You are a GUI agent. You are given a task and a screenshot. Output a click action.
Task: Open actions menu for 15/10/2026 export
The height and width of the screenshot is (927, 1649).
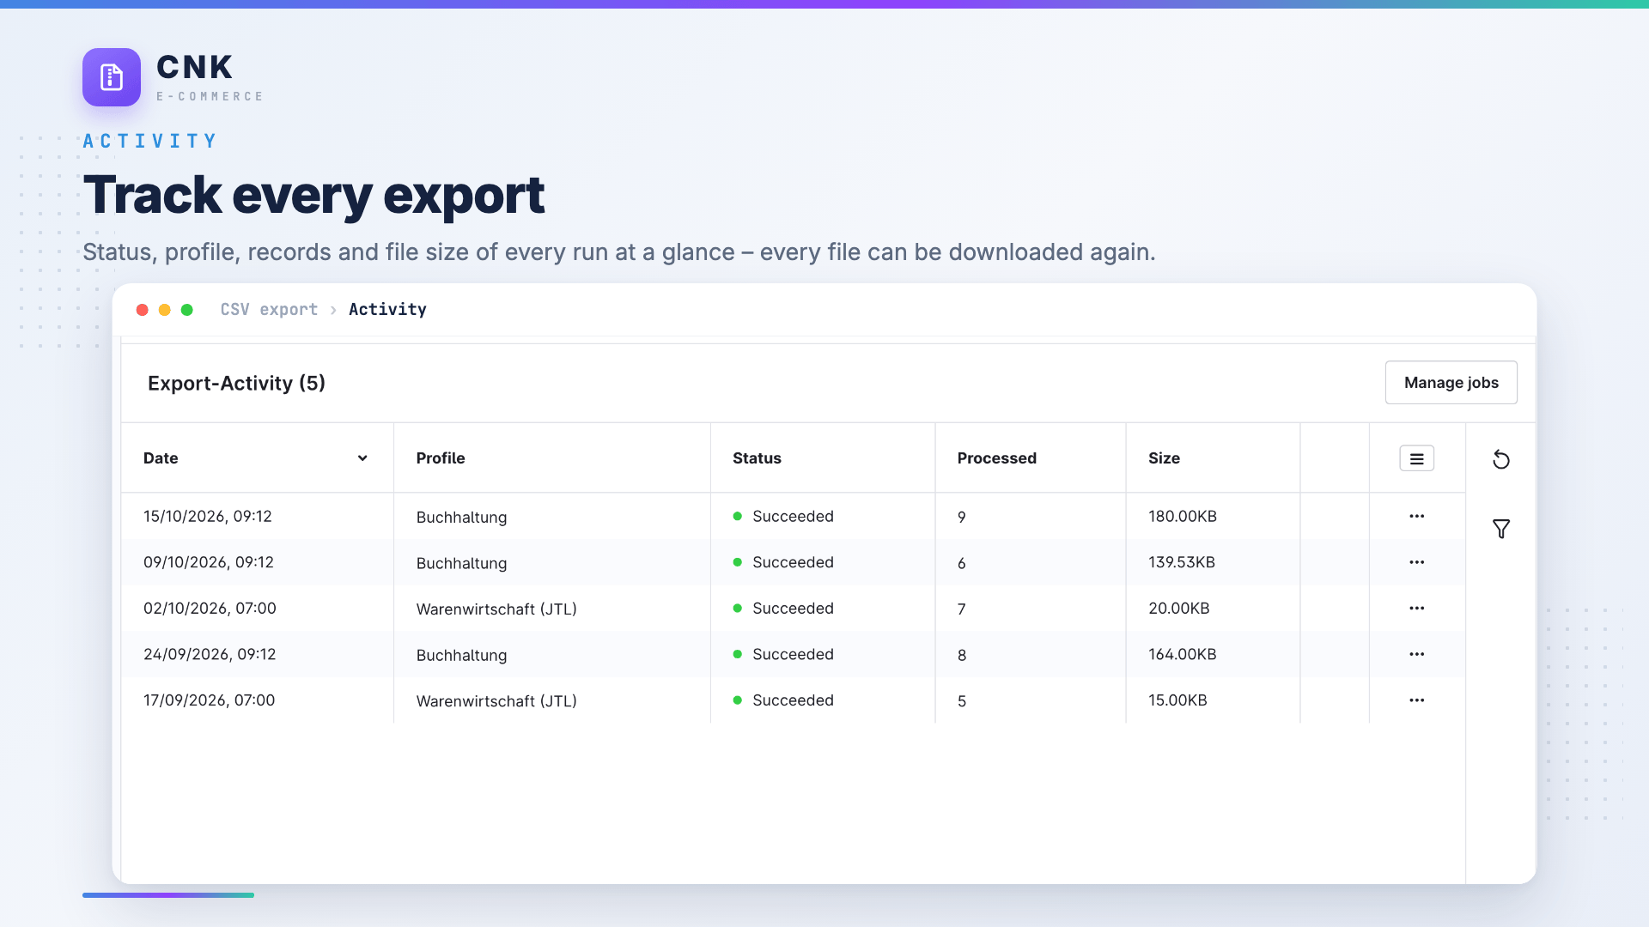pos(1416,516)
